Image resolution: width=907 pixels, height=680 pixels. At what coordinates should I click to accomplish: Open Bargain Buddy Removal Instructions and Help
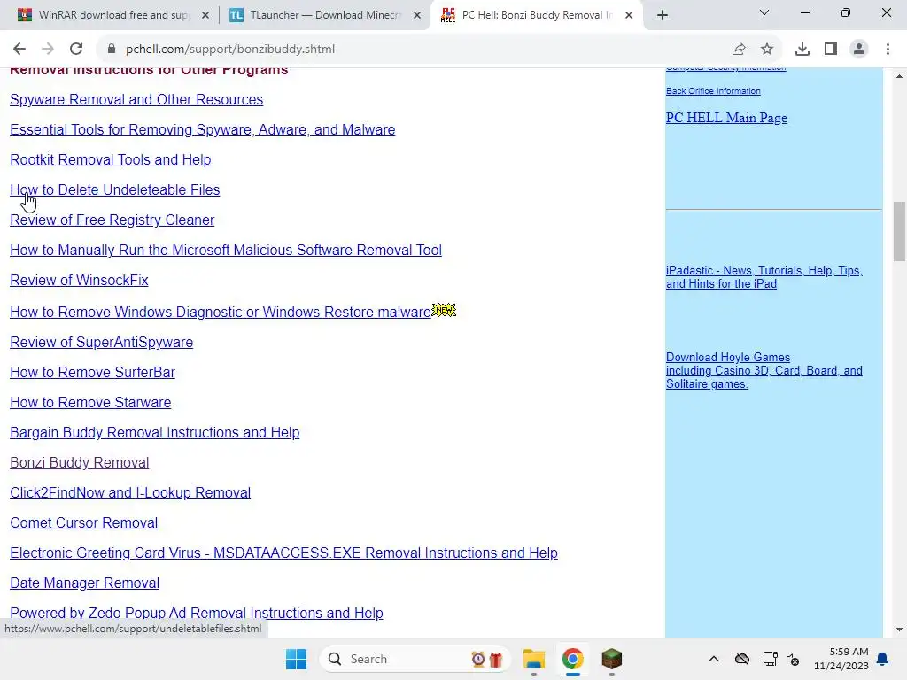click(154, 432)
